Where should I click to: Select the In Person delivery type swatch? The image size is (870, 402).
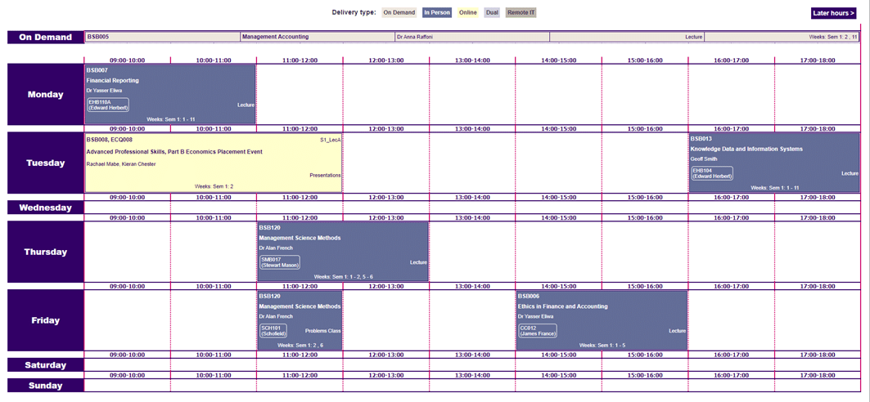click(437, 13)
